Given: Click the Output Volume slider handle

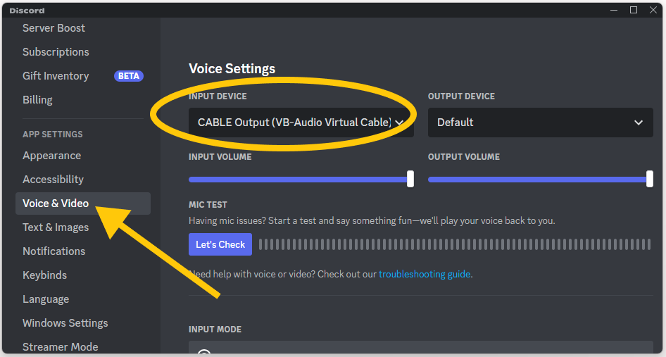Looking at the screenshot, I should point(649,179).
